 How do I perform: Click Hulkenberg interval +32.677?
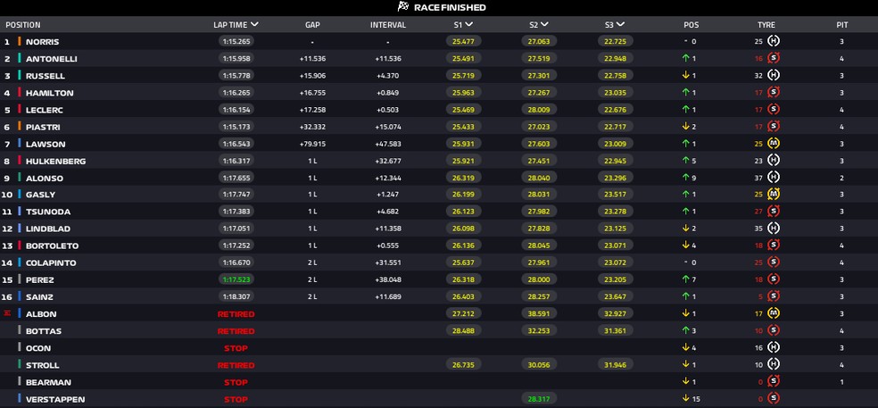point(388,161)
